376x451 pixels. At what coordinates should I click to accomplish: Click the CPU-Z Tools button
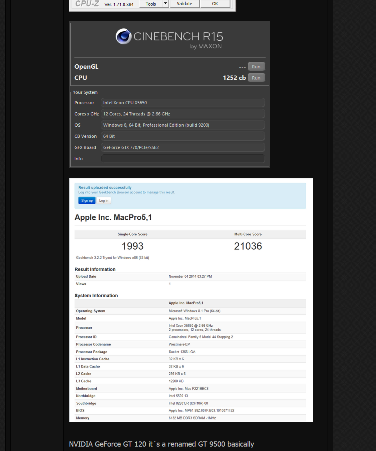point(150,4)
